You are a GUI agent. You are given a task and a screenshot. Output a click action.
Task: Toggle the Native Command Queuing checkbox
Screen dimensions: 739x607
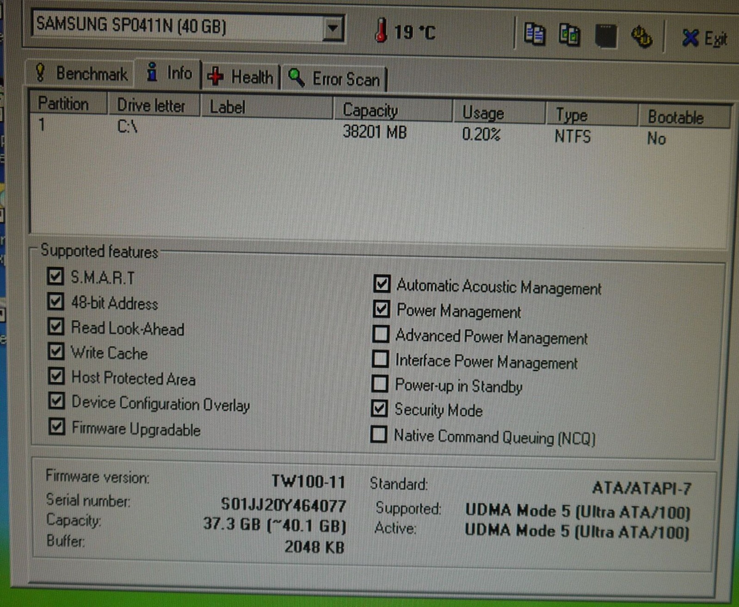pos(379,434)
